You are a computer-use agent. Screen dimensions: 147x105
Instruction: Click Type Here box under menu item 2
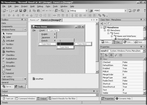[65, 47]
